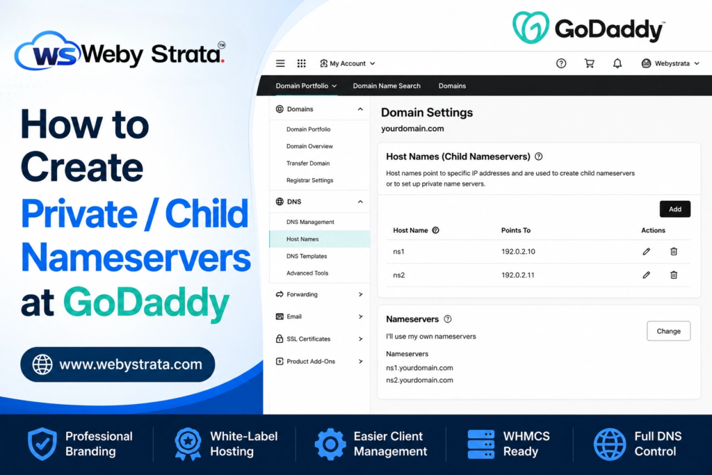Select Host Names in sidebar
Image resolution: width=712 pixels, height=475 pixels.
point(320,239)
